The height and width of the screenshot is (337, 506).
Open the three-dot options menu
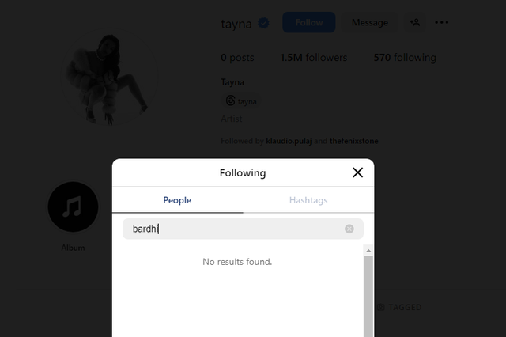coord(441,22)
